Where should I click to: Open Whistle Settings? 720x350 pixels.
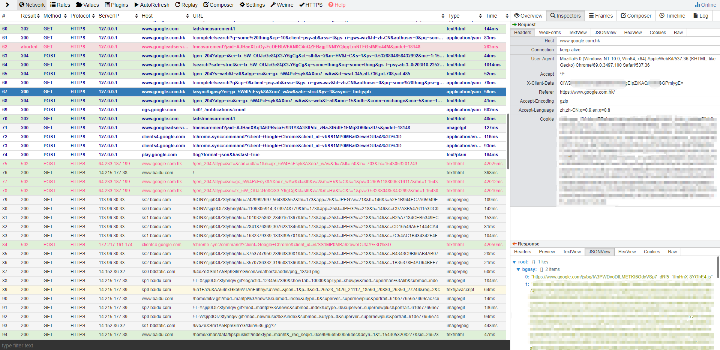(x=252, y=4)
